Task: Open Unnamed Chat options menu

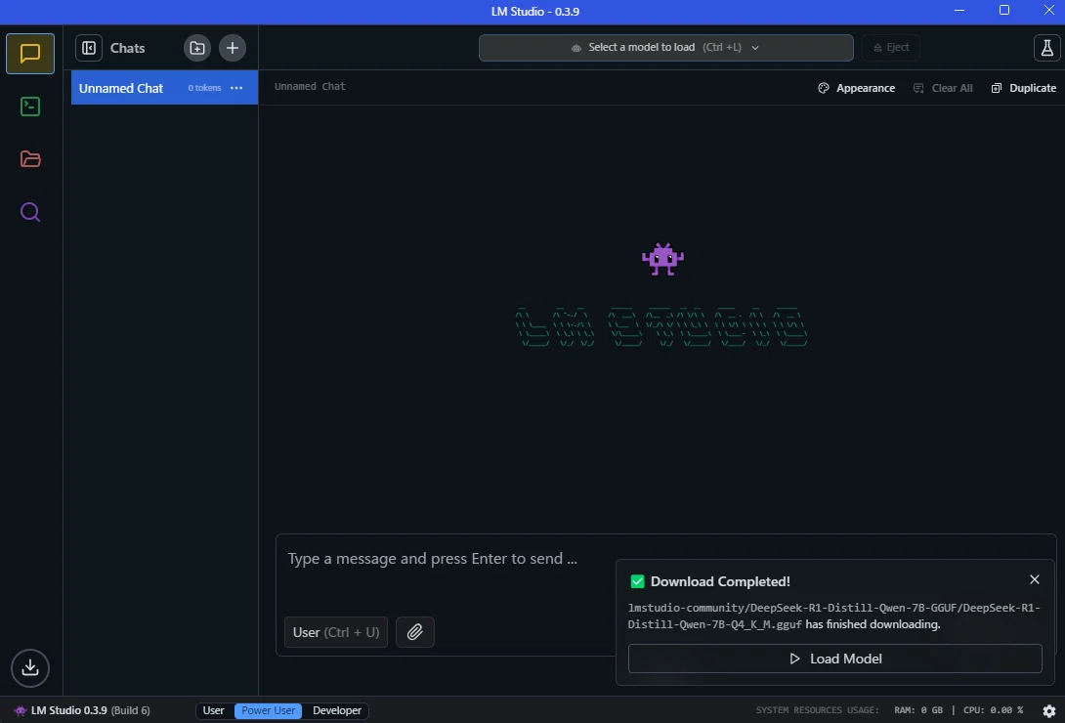Action: [236, 88]
